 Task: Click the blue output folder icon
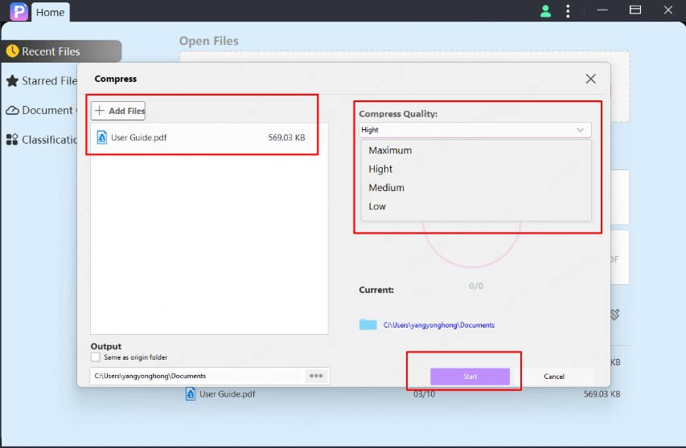point(368,324)
